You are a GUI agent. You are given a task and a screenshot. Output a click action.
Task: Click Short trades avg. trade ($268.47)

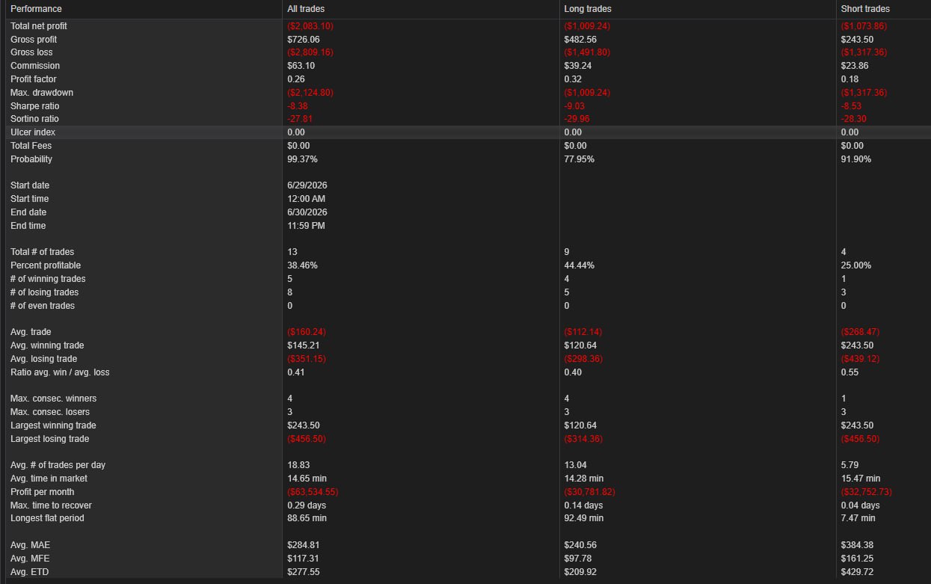tap(861, 332)
